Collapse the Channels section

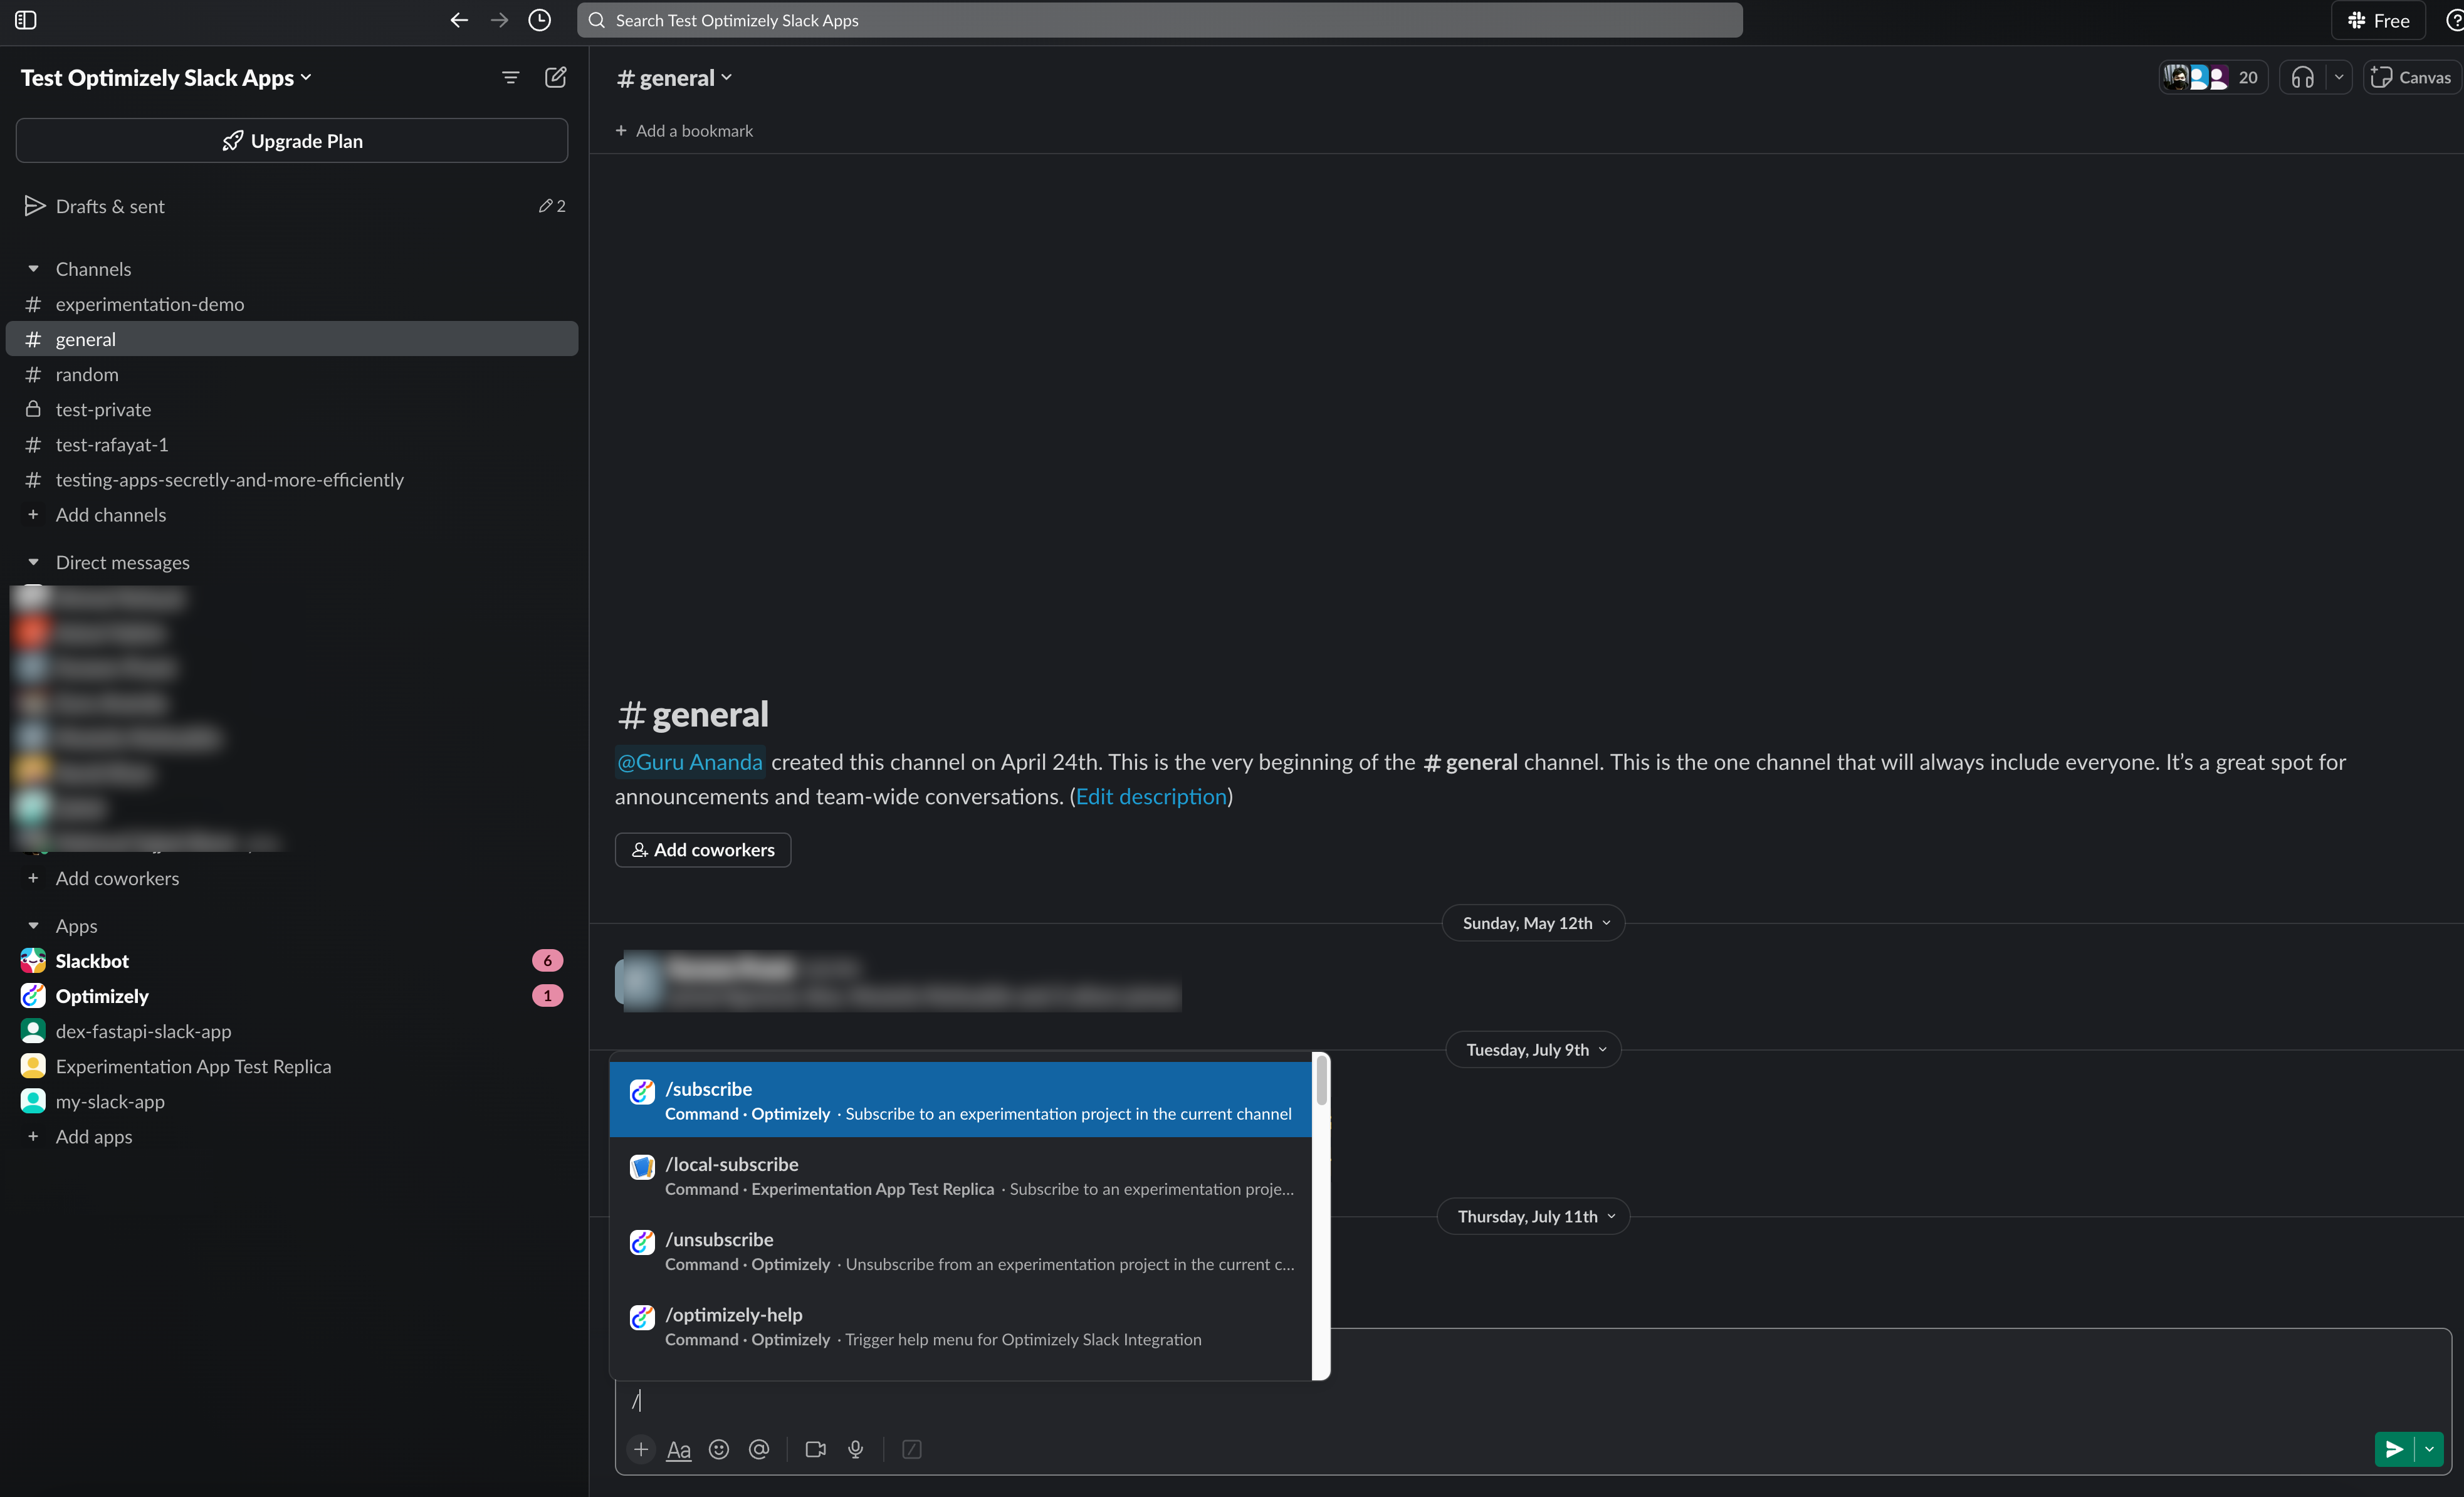(33, 269)
